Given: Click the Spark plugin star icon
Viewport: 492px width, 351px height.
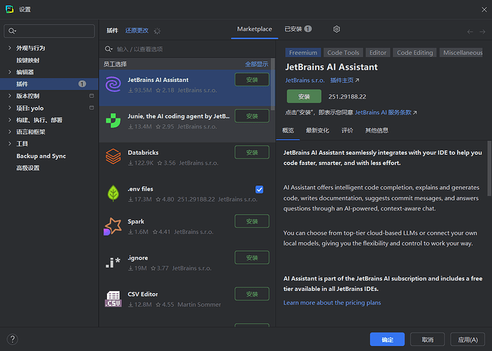Looking at the screenshot, I should point(113,226).
